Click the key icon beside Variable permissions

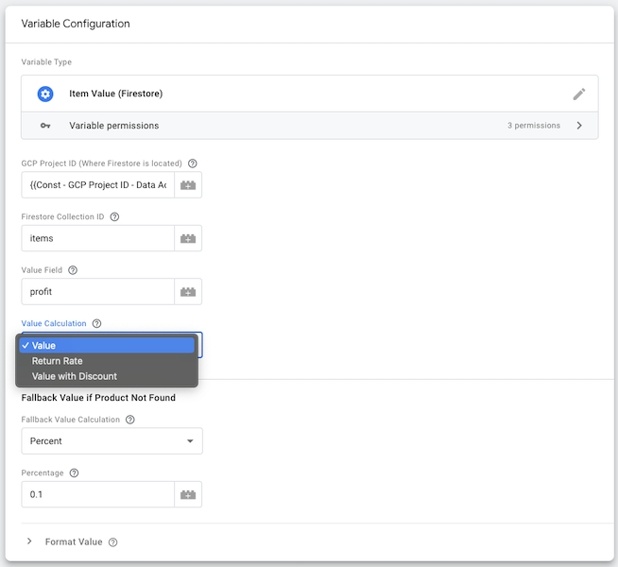point(44,126)
